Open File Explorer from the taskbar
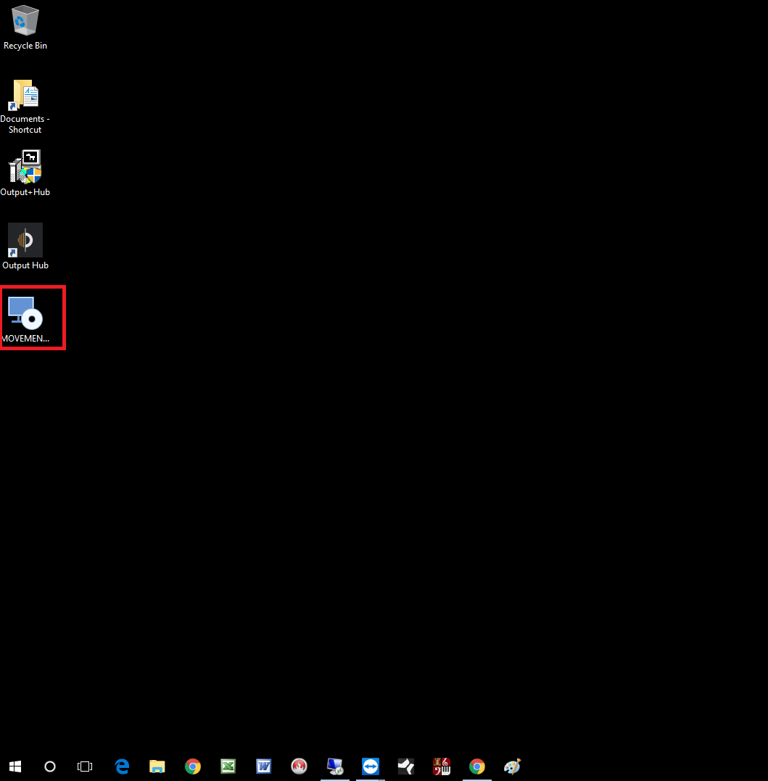 tap(157, 766)
